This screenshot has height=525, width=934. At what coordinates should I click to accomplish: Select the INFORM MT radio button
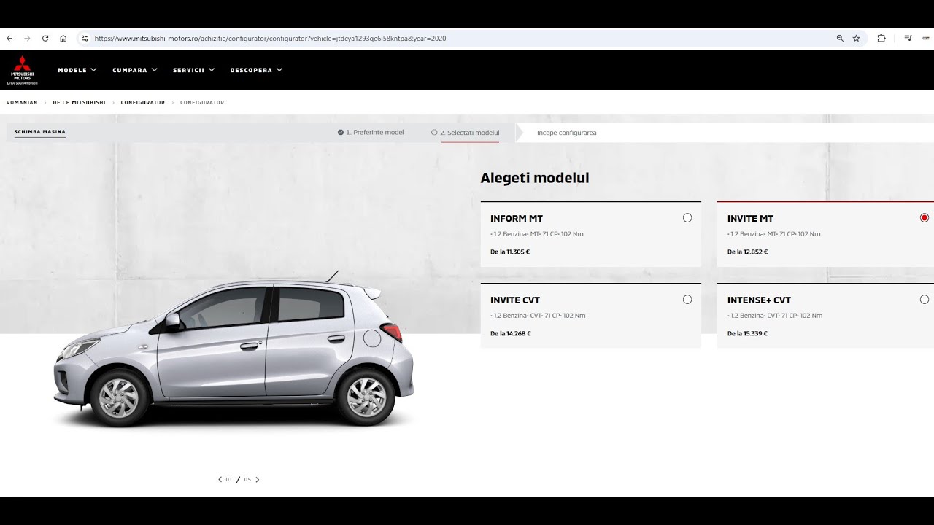click(x=687, y=218)
